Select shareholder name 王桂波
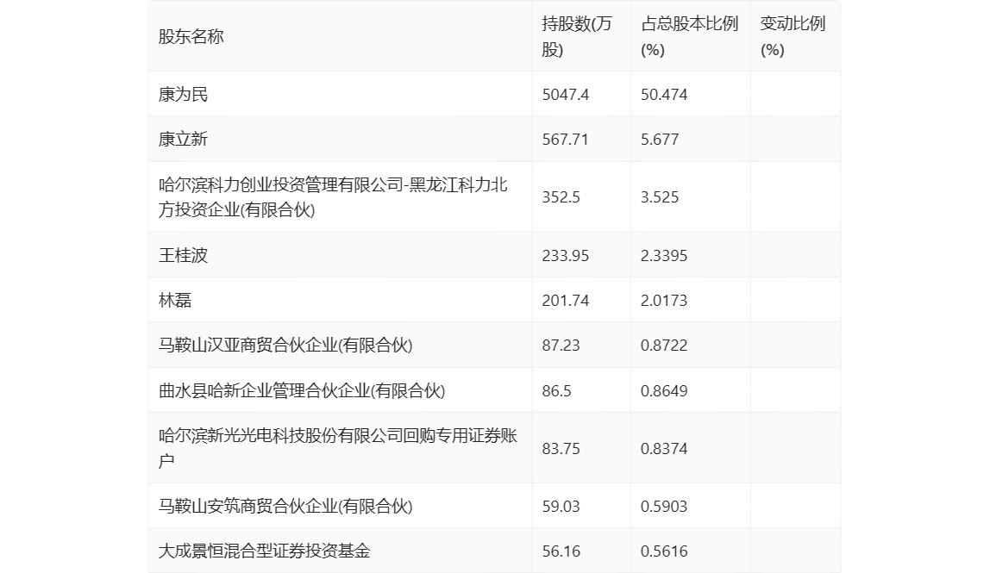The height and width of the screenshot is (573, 990). pyautogui.click(x=183, y=256)
